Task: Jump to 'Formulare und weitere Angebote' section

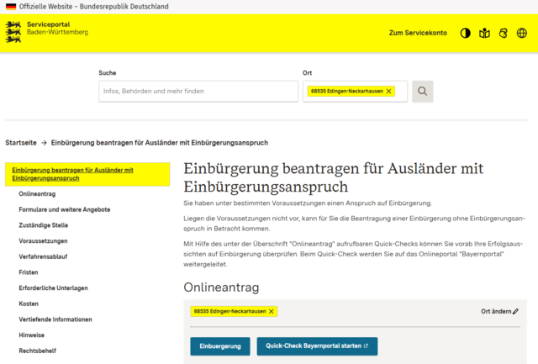Action: tap(64, 209)
